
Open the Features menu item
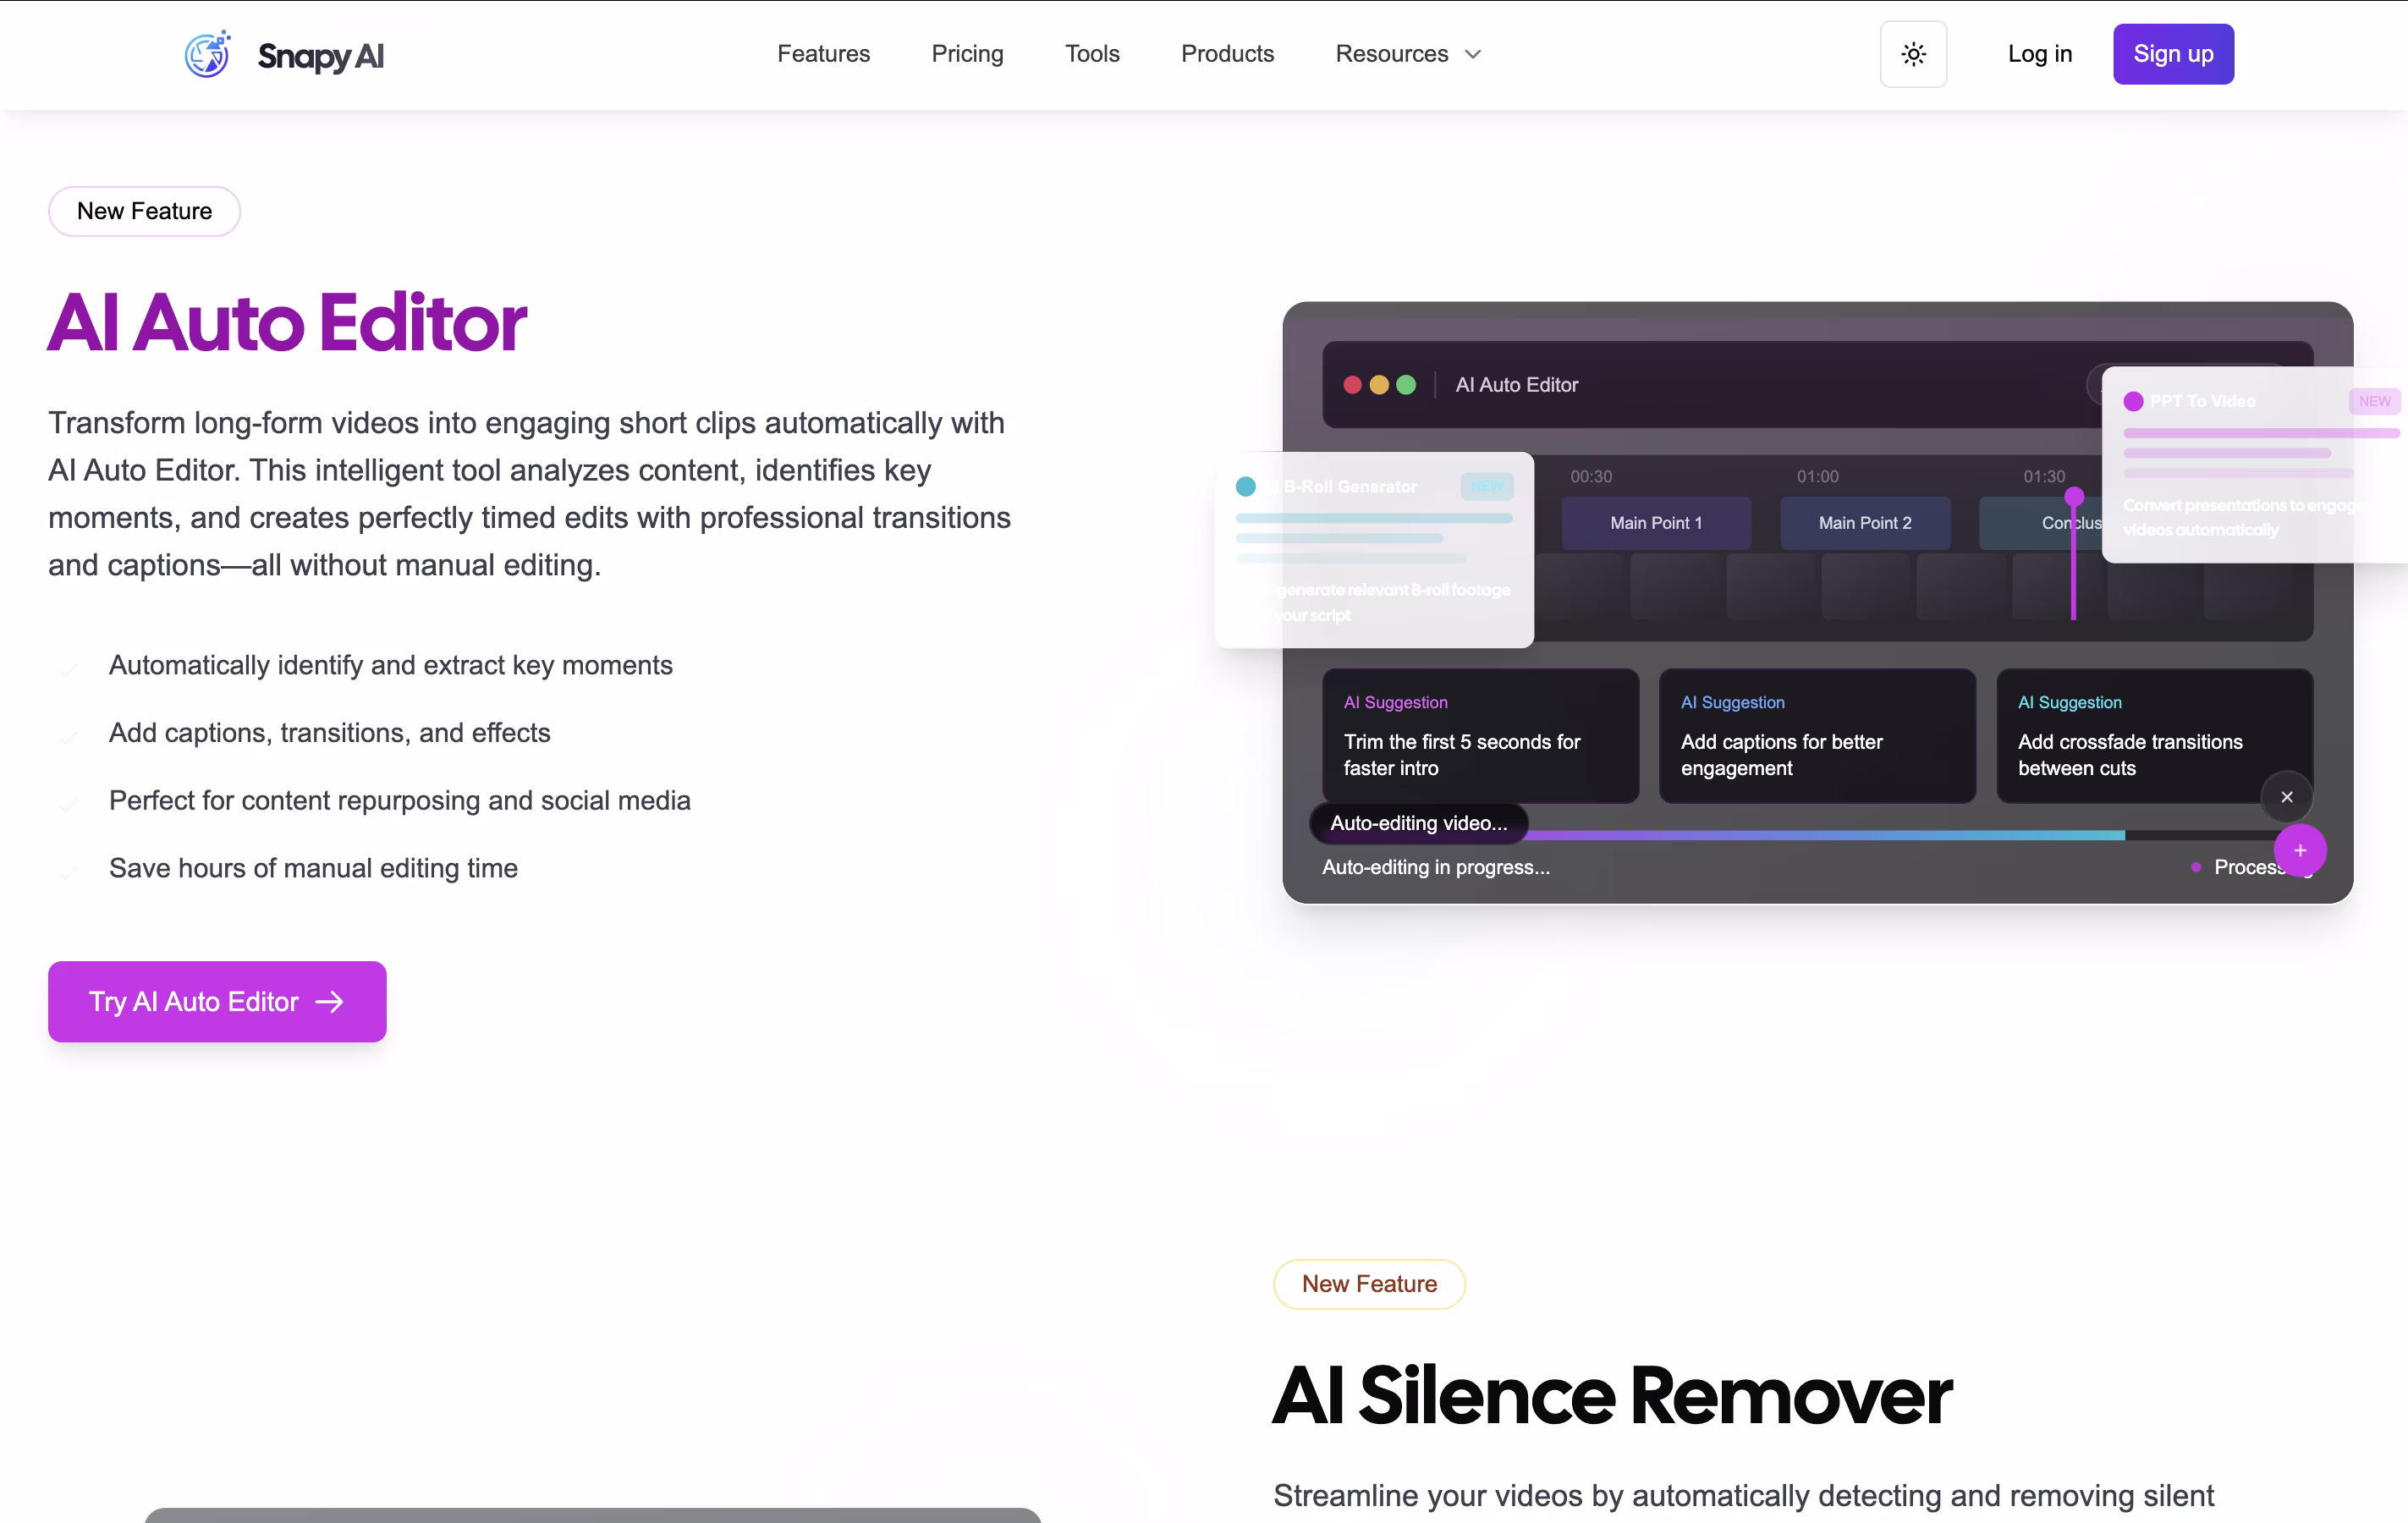[823, 54]
